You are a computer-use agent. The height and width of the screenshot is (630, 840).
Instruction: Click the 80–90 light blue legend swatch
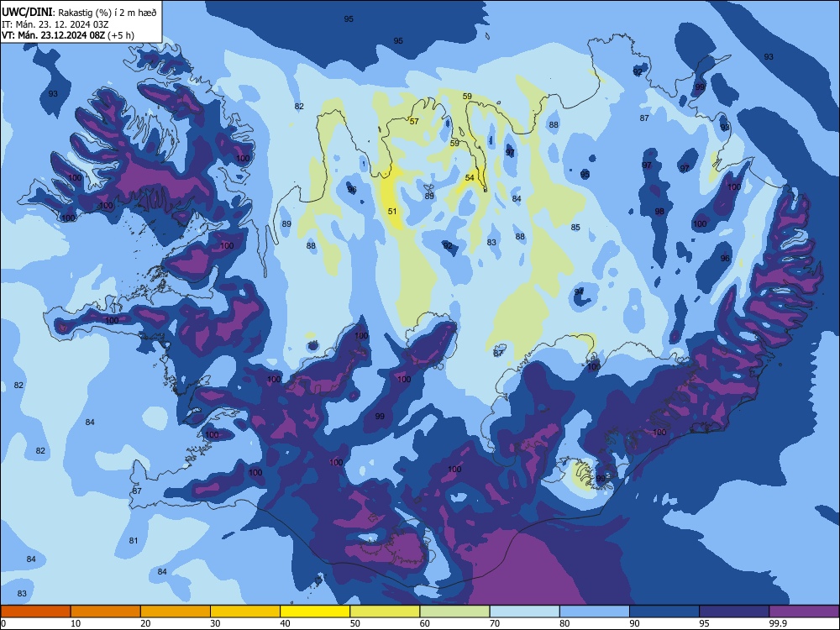pyautogui.click(x=595, y=612)
